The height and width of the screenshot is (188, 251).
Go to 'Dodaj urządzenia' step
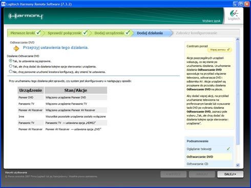pos(109,33)
